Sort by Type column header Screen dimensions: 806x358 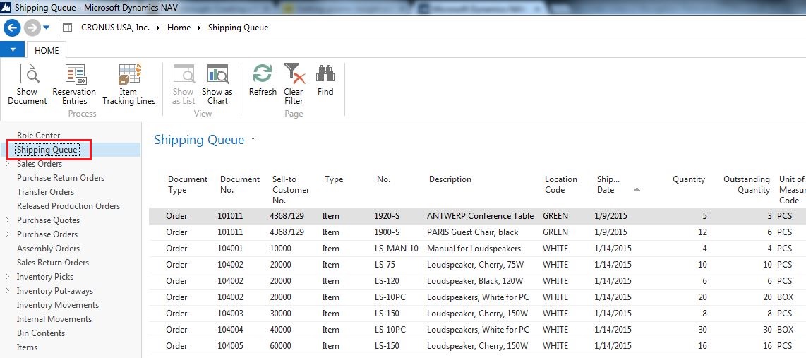pyautogui.click(x=334, y=179)
